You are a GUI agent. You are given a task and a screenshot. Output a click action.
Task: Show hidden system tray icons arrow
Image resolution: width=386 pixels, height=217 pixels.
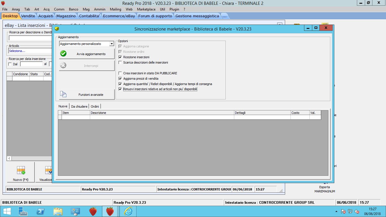point(336,211)
